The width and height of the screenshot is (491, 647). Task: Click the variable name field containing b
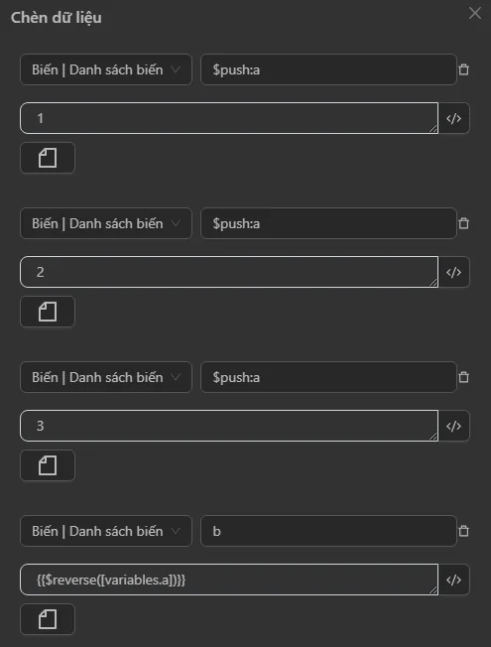point(329,531)
